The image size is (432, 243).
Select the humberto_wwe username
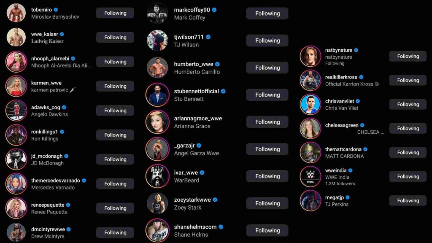(193, 64)
